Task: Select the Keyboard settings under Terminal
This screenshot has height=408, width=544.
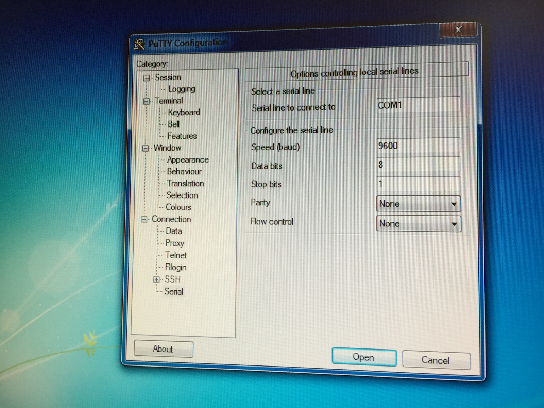Action: 184,112
